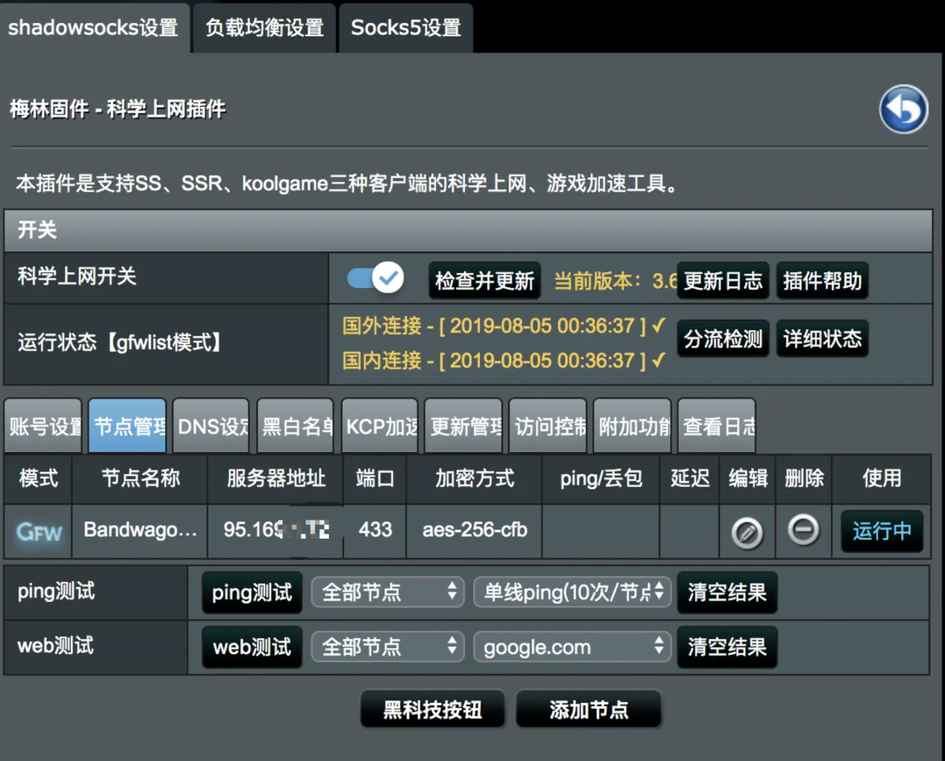
Task: Click the 服务器地址 column header
Action: coord(276,478)
